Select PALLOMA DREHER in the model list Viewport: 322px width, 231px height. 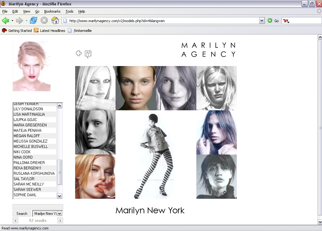[x=35, y=162]
